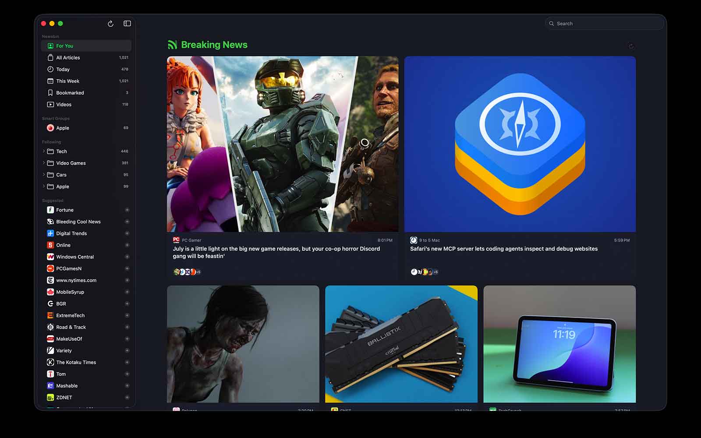Open the zombie character article thumbnail
Viewport: 701px width, 438px height.
(243, 344)
